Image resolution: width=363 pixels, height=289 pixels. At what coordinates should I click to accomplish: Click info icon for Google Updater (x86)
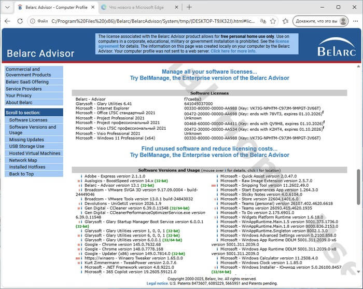tap(81, 254)
